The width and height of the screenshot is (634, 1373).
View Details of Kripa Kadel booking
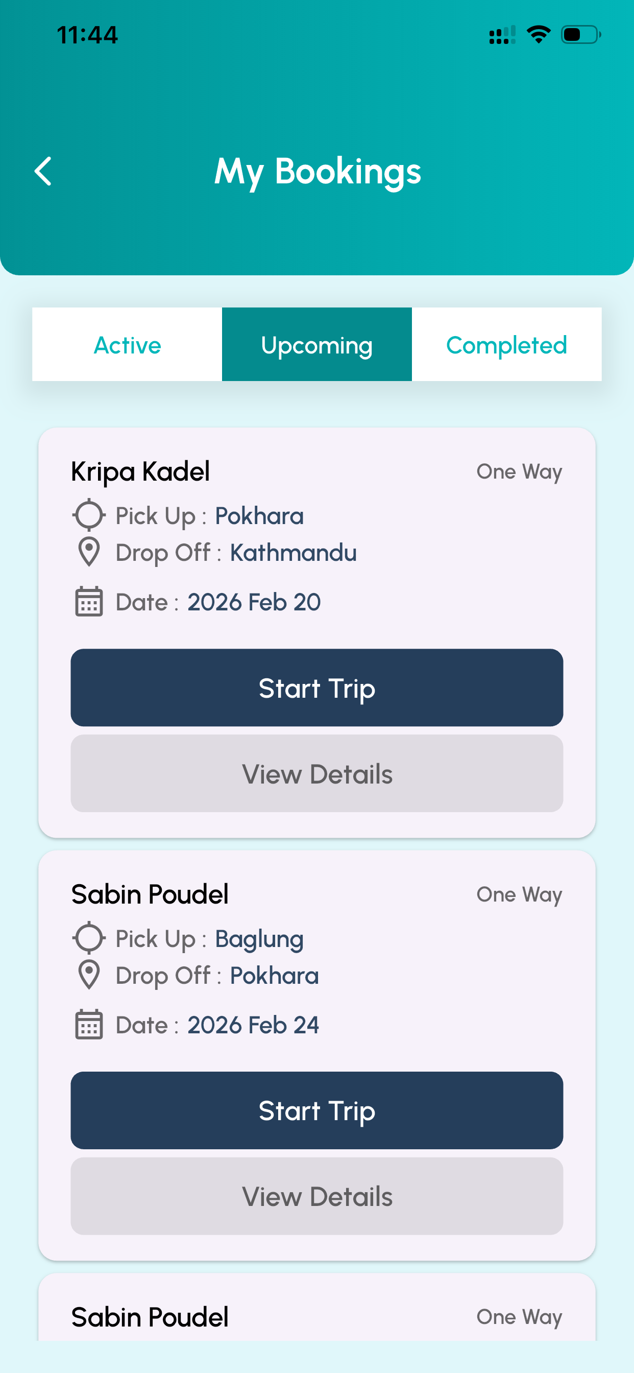click(x=317, y=773)
